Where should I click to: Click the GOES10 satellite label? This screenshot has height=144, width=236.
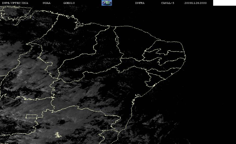[69, 3]
